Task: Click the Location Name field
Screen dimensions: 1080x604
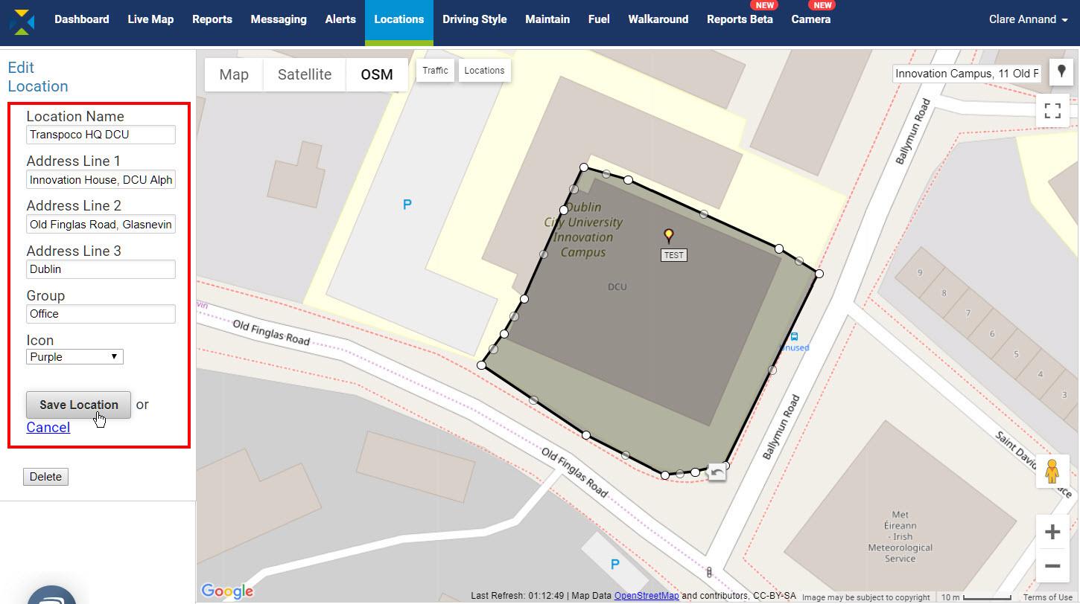Action: click(x=101, y=135)
